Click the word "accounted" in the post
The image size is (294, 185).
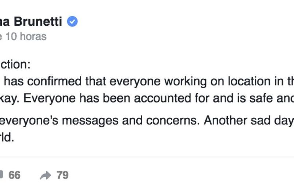(x=162, y=98)
